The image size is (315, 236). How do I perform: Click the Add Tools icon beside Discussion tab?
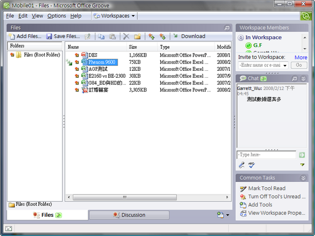tap(220, 215)
